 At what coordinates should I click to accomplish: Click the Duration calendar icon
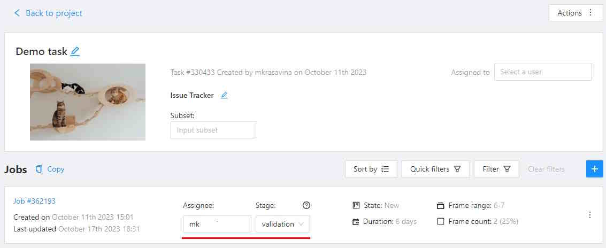click(356, 221)
